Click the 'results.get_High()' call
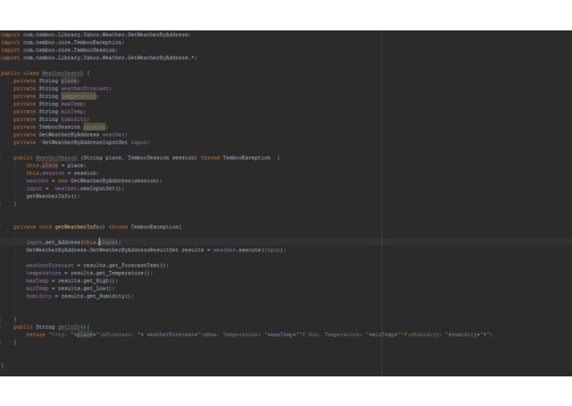Screen dimensions: 572x406 (86, 281)
